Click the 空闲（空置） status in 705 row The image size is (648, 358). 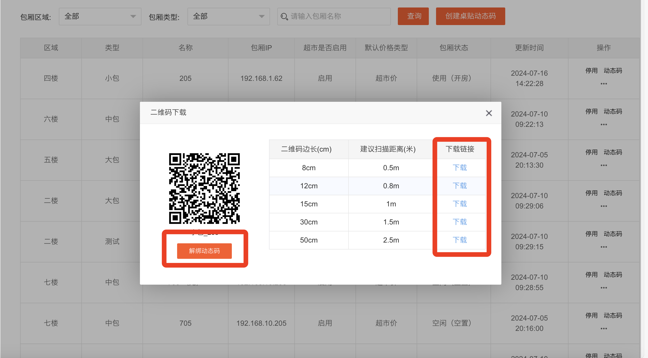[x=454, y=323]
